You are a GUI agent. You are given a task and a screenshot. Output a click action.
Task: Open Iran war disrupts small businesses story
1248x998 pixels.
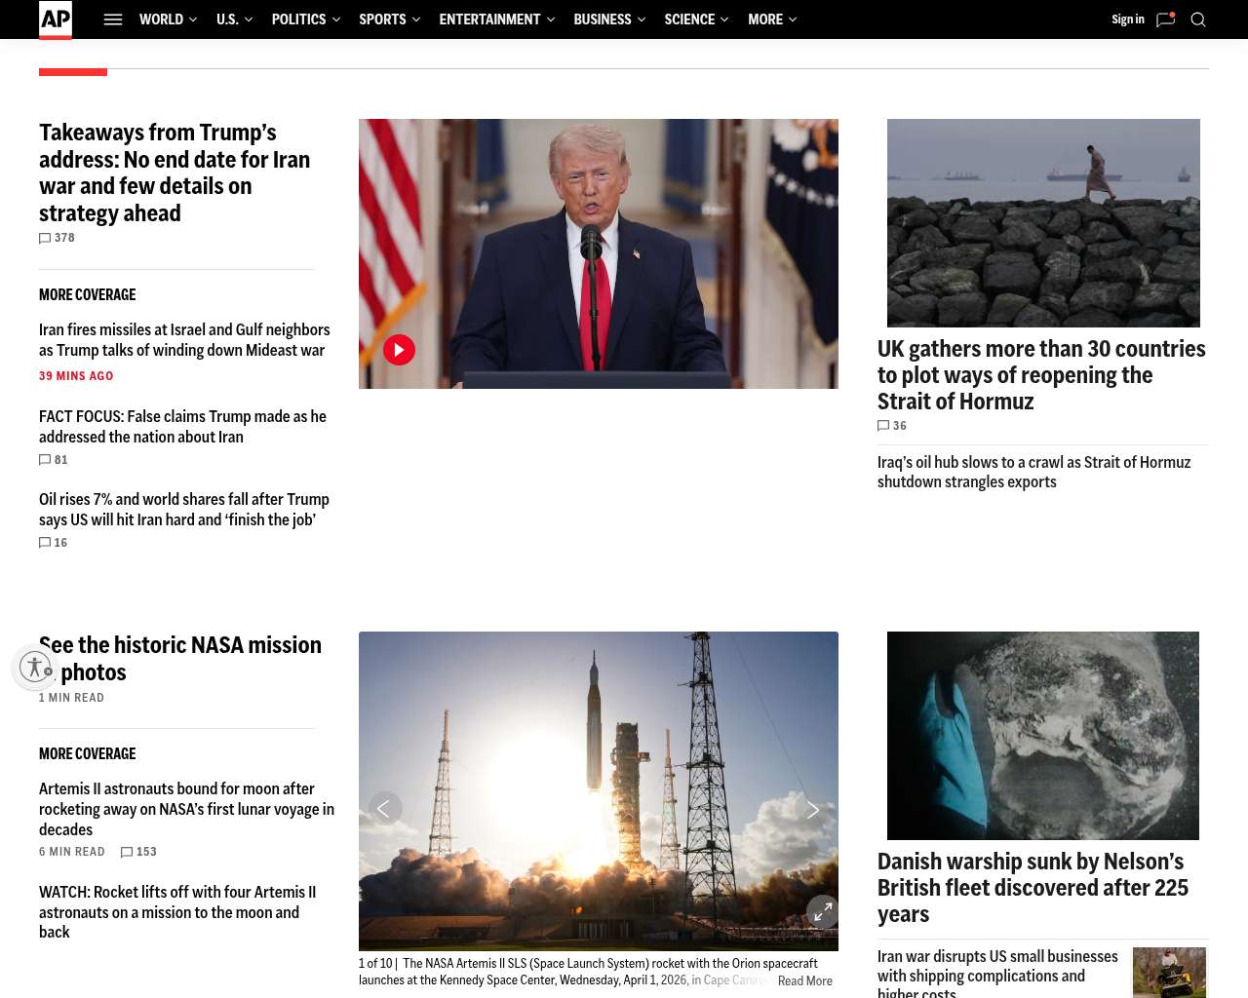(x=997, y=975)
